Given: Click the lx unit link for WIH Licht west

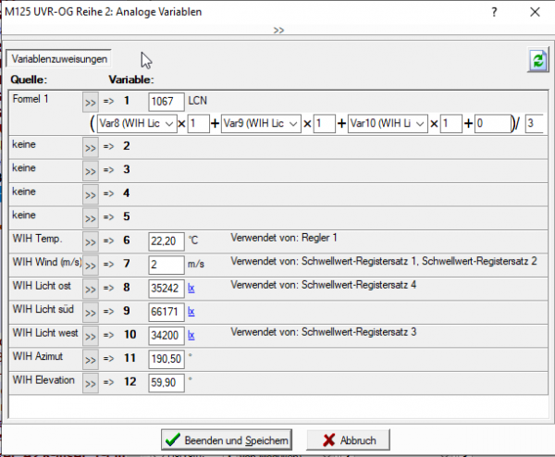Looking at the screenshot, I should tap(191, 334).
